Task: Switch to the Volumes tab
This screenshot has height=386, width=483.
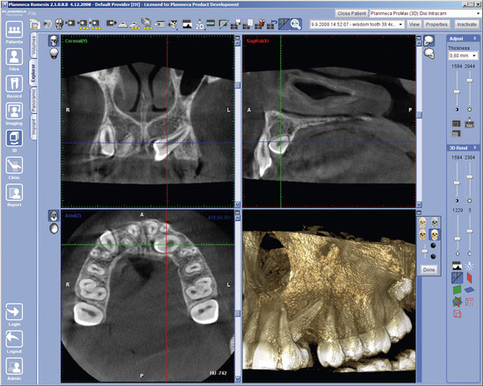Action: click(33, 46)
